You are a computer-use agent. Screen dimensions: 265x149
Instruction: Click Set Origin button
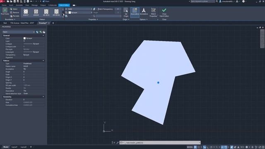(x=126, y=12)
